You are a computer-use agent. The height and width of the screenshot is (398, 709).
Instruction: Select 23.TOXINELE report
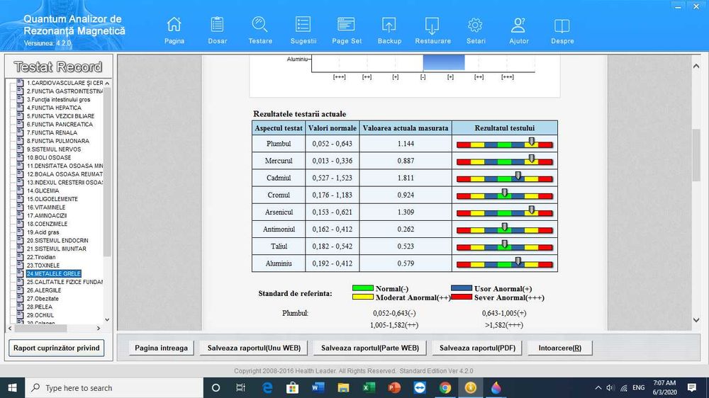pos(43,266)
